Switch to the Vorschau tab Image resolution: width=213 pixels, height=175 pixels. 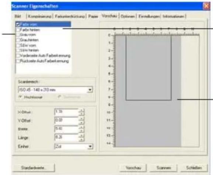tap(109, 16)
